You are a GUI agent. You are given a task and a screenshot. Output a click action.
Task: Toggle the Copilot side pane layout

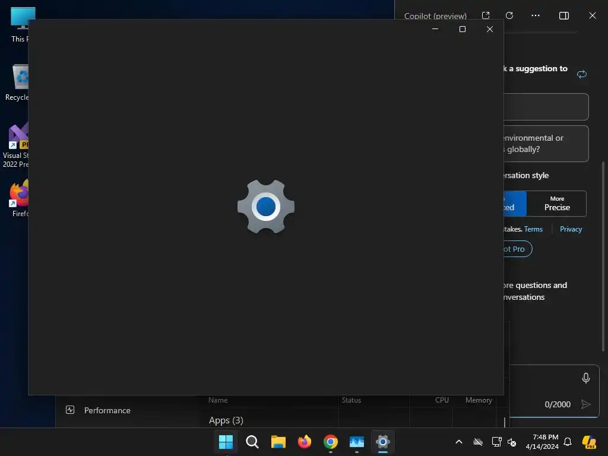click(x=564, y=15)
